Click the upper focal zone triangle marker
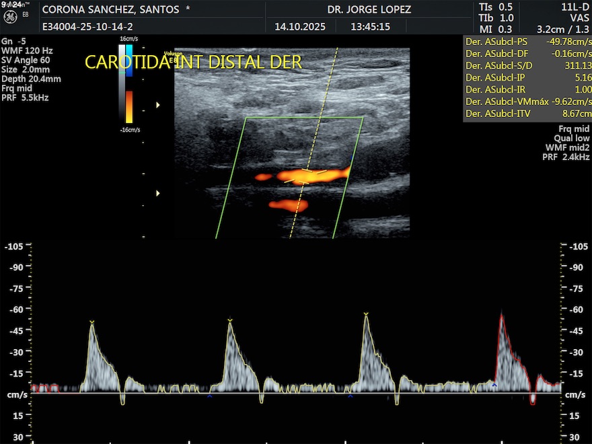This screenshot has width=592, height=444. [x=158, y=105]
